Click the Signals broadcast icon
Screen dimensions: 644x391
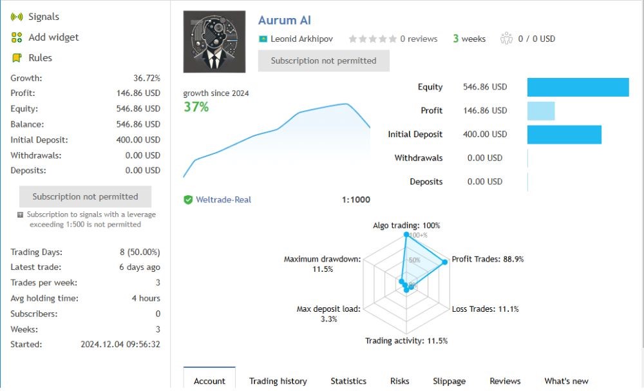pyautogui.click(x=17, y=17)
